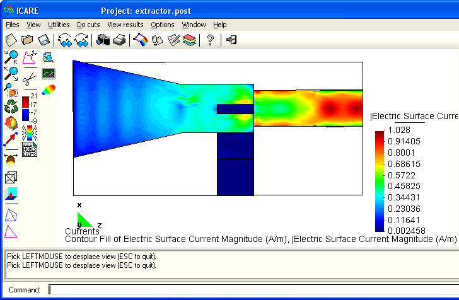The image size is (459, 300).
Task: Click the lamp light direction icon
Action: click(11, 160)
